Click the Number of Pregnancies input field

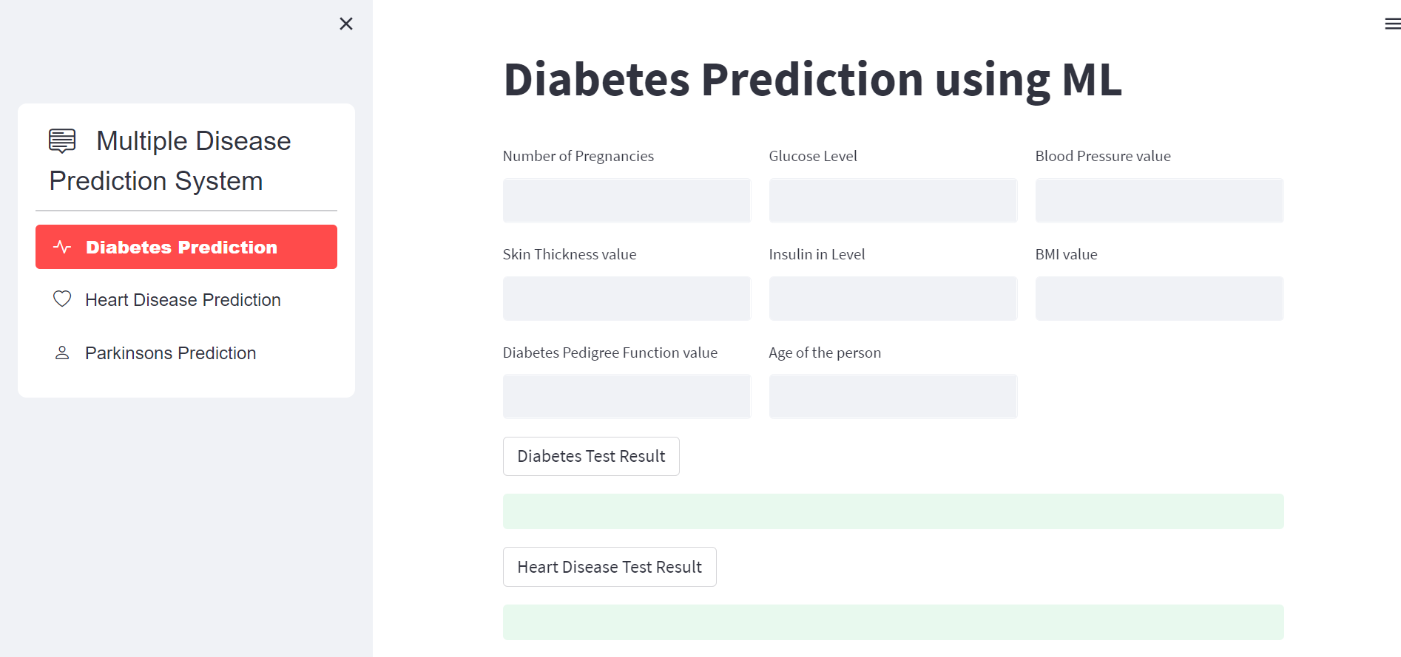click(x=627, y=200)
